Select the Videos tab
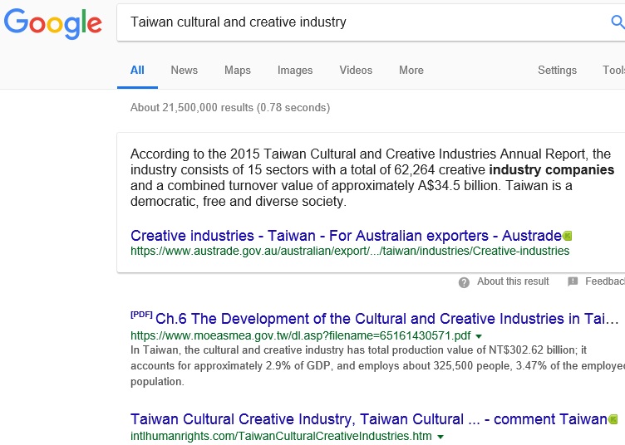 point(356,71)
